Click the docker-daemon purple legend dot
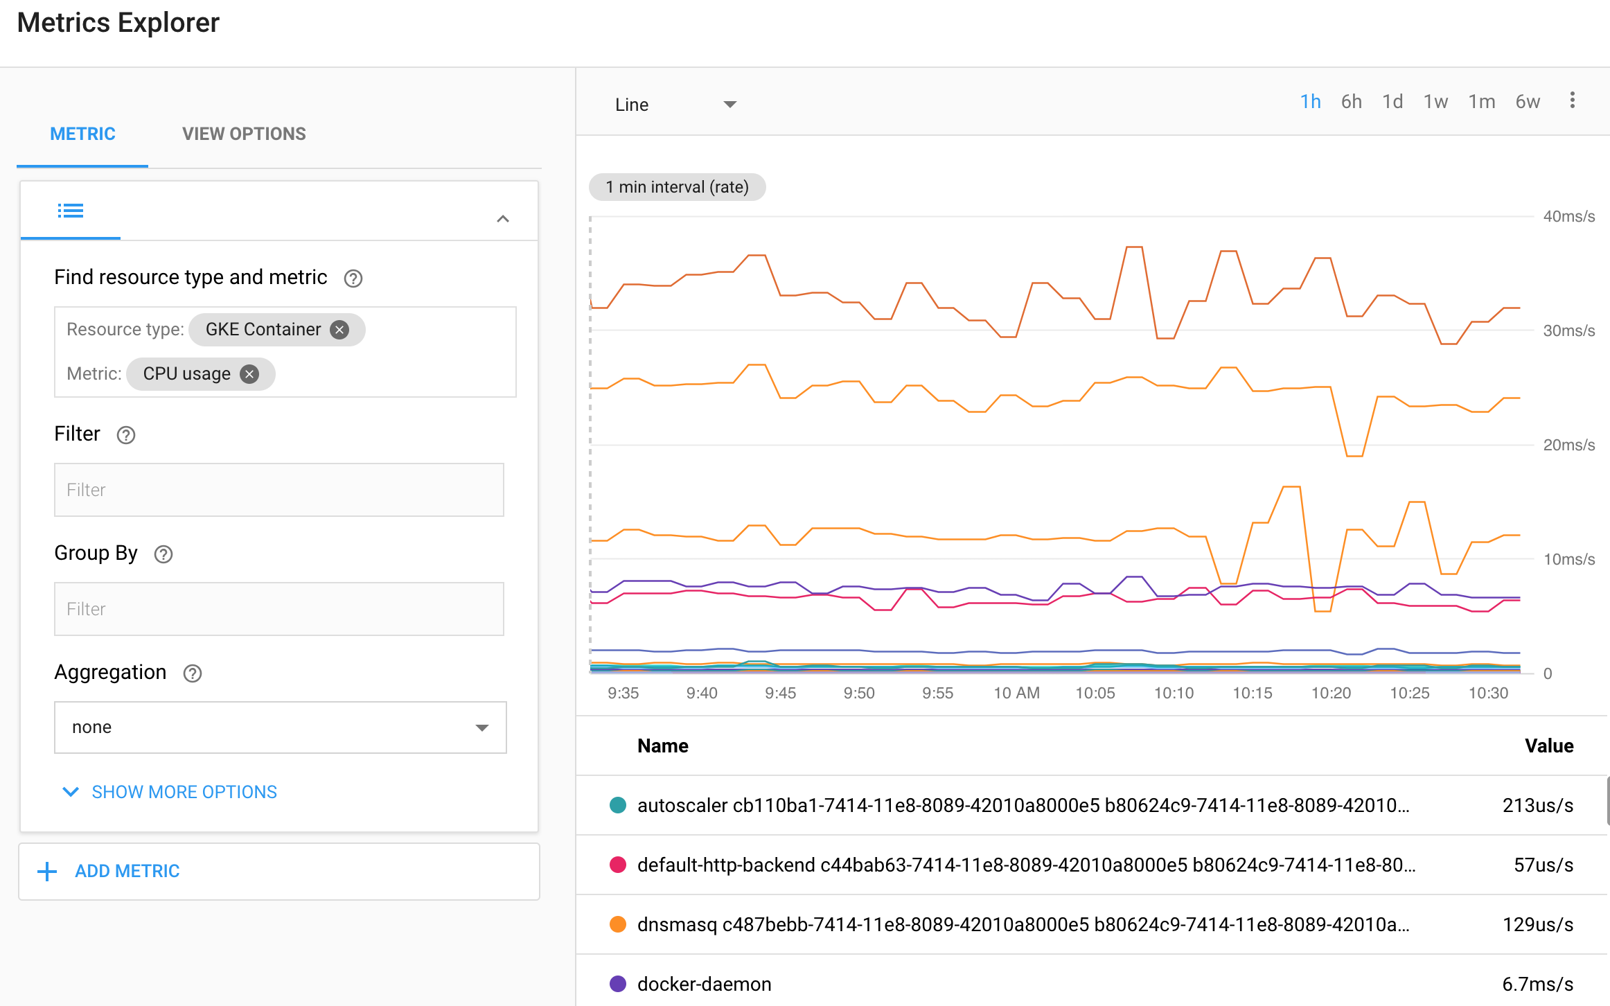The image size is (1610, 1006). point(618,984)
